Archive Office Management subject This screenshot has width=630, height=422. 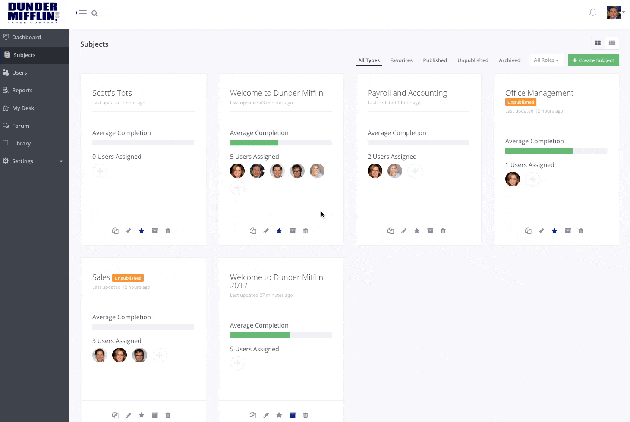(x=568, y=231)
